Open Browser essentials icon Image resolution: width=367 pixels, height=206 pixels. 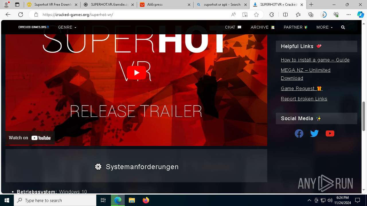336,15
